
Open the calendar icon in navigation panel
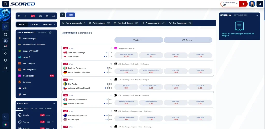(x=40, y=16)
